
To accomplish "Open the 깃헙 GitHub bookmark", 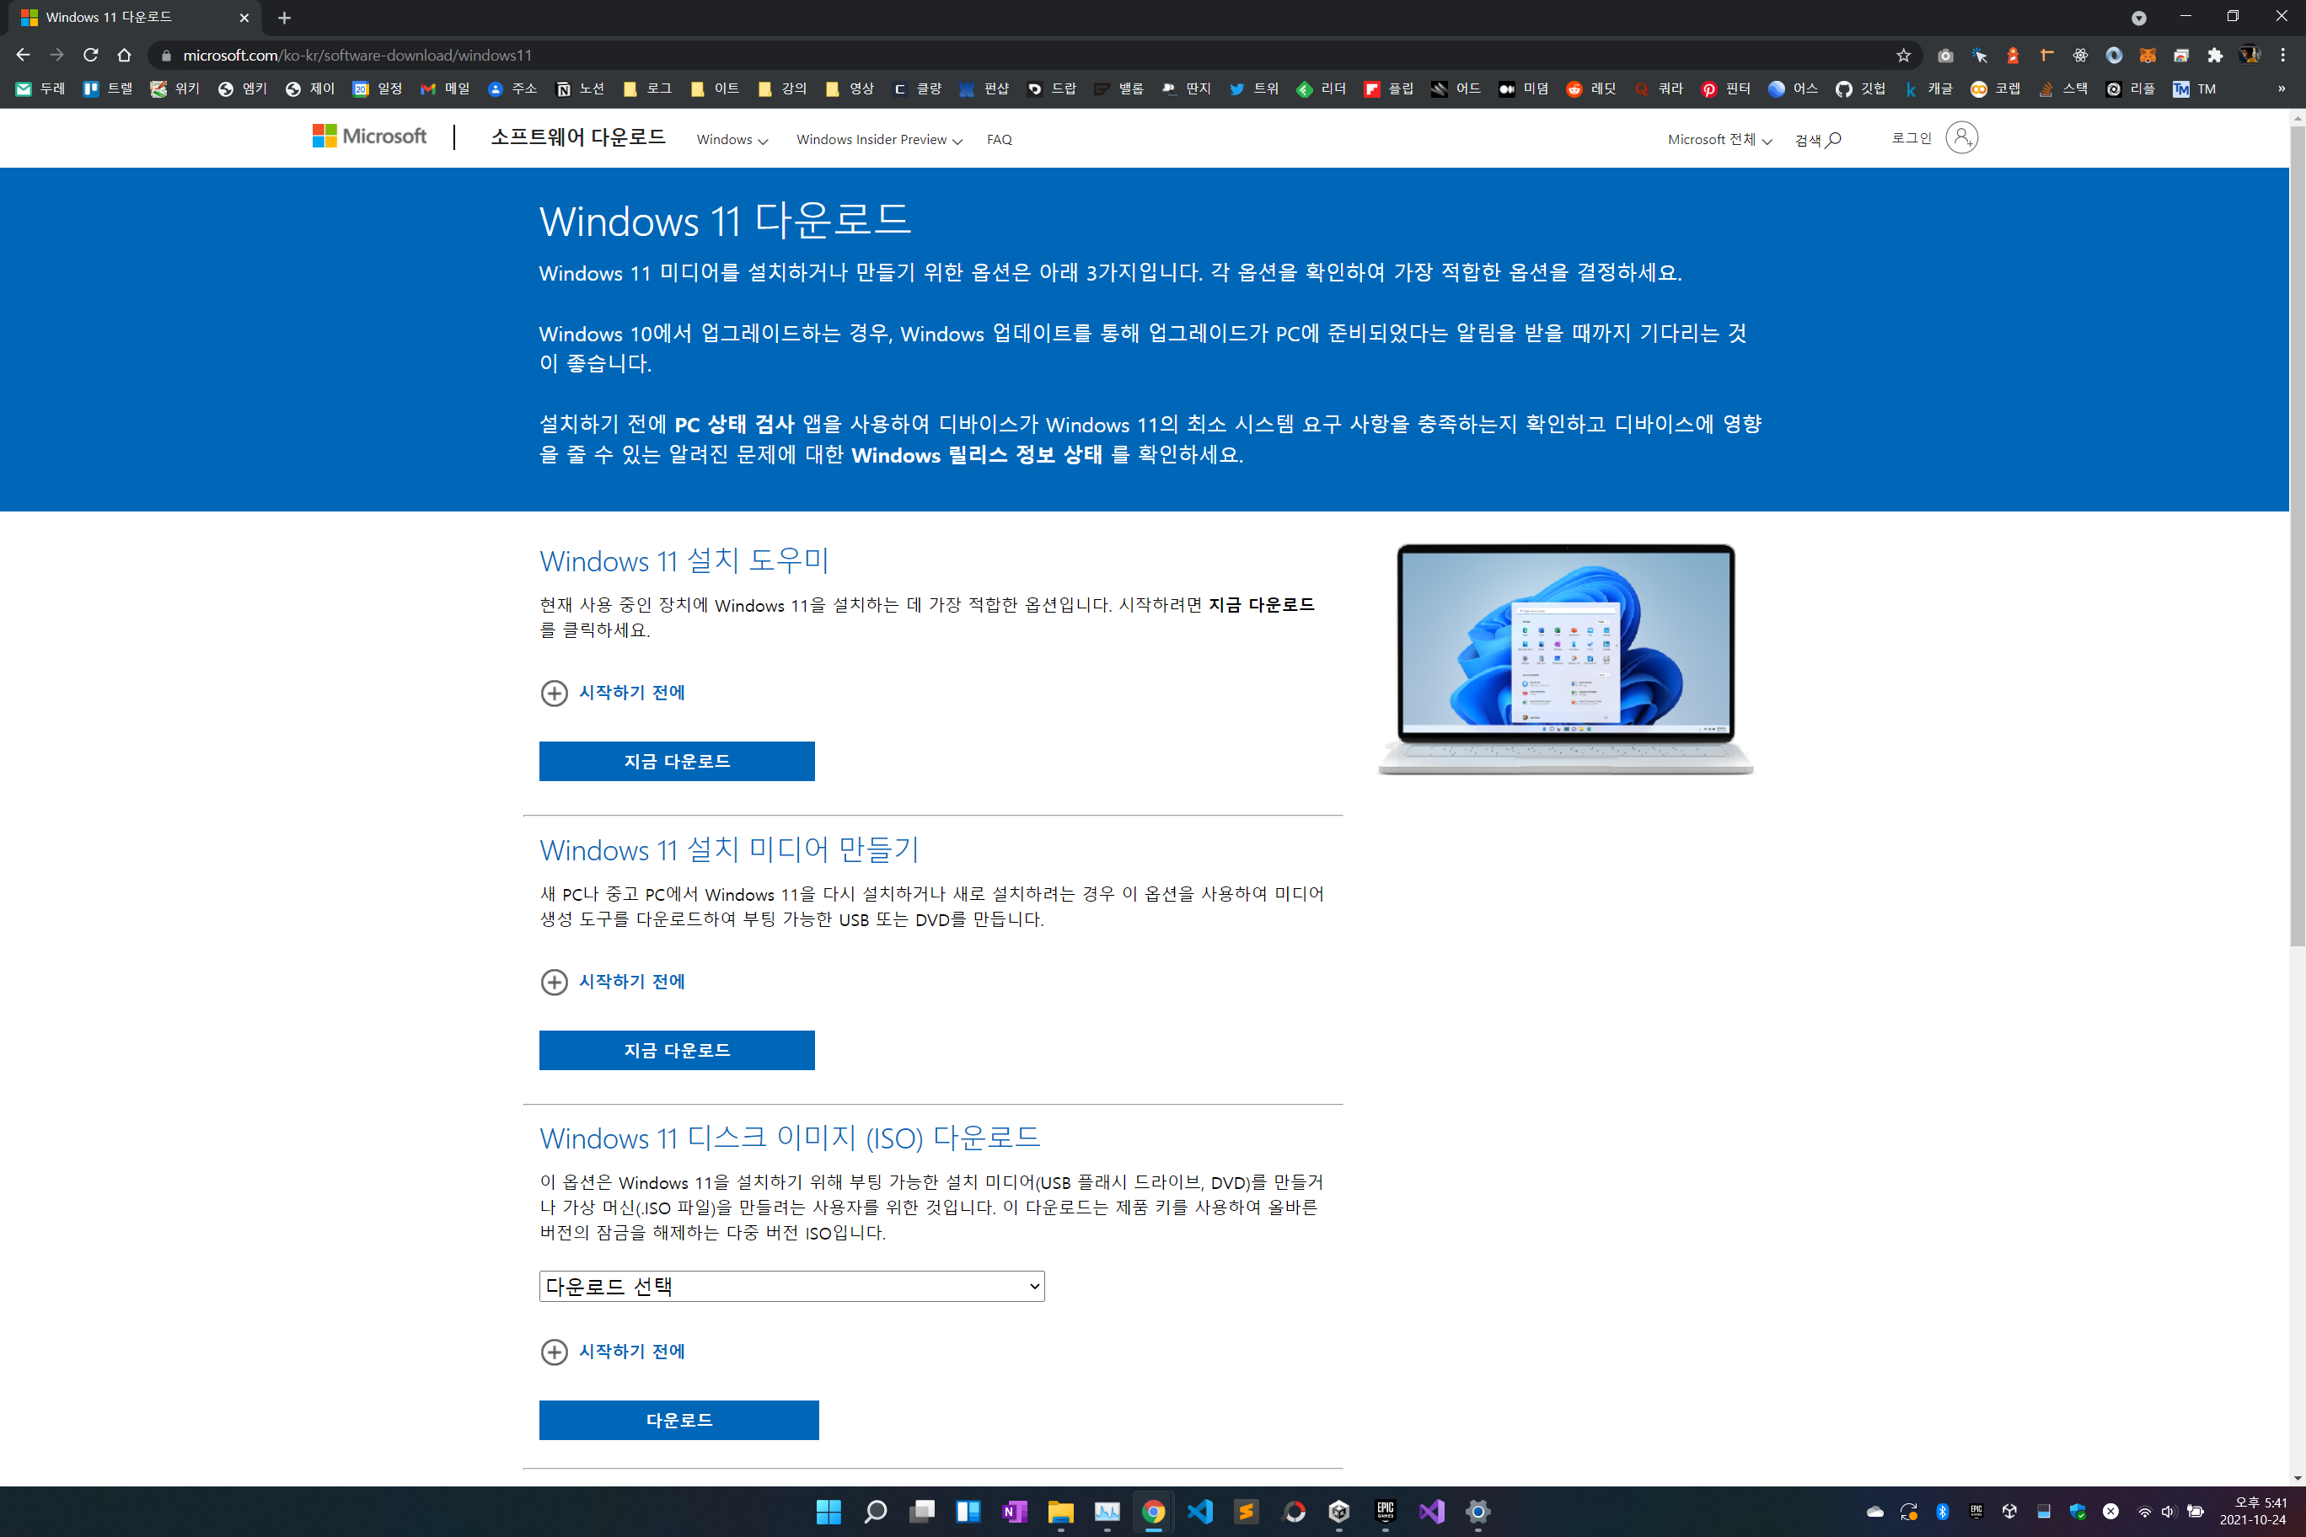I will click(1861, 88).
